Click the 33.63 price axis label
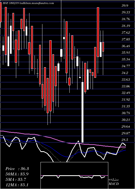 pyautogui.click(x=126, y=80)
